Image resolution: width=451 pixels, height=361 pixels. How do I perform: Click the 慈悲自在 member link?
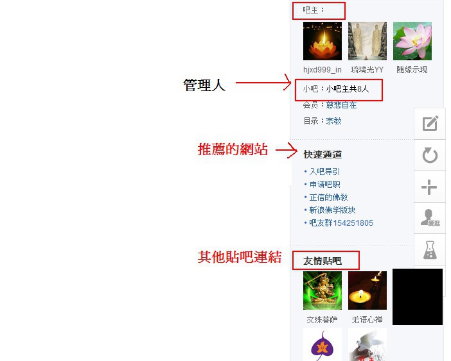pyautogui.click(x=341, y=105)
